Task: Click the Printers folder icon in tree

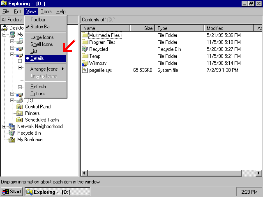Action: pos(20,113)
